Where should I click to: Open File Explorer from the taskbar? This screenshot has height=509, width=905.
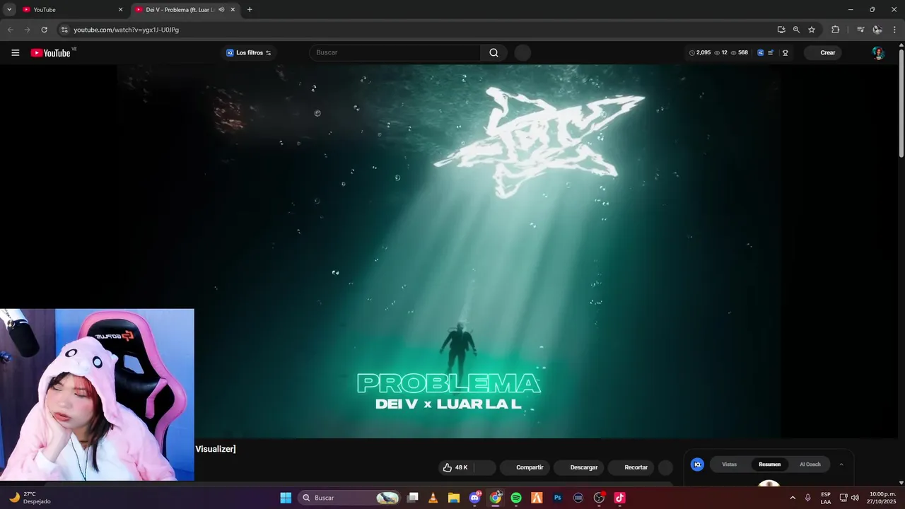coord(454,498)
